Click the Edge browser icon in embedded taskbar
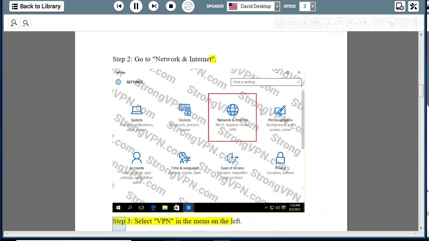The image size is (429, 241). click(153, 208)
